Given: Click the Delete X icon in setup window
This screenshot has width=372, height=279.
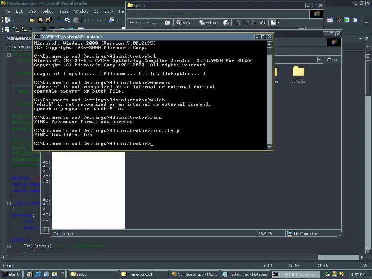Looking at the screenshot, I should click(254, 23).
